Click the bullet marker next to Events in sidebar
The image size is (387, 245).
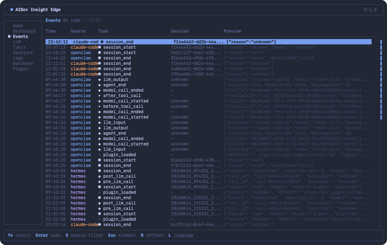pyautogui.click(x=9, y=37)
